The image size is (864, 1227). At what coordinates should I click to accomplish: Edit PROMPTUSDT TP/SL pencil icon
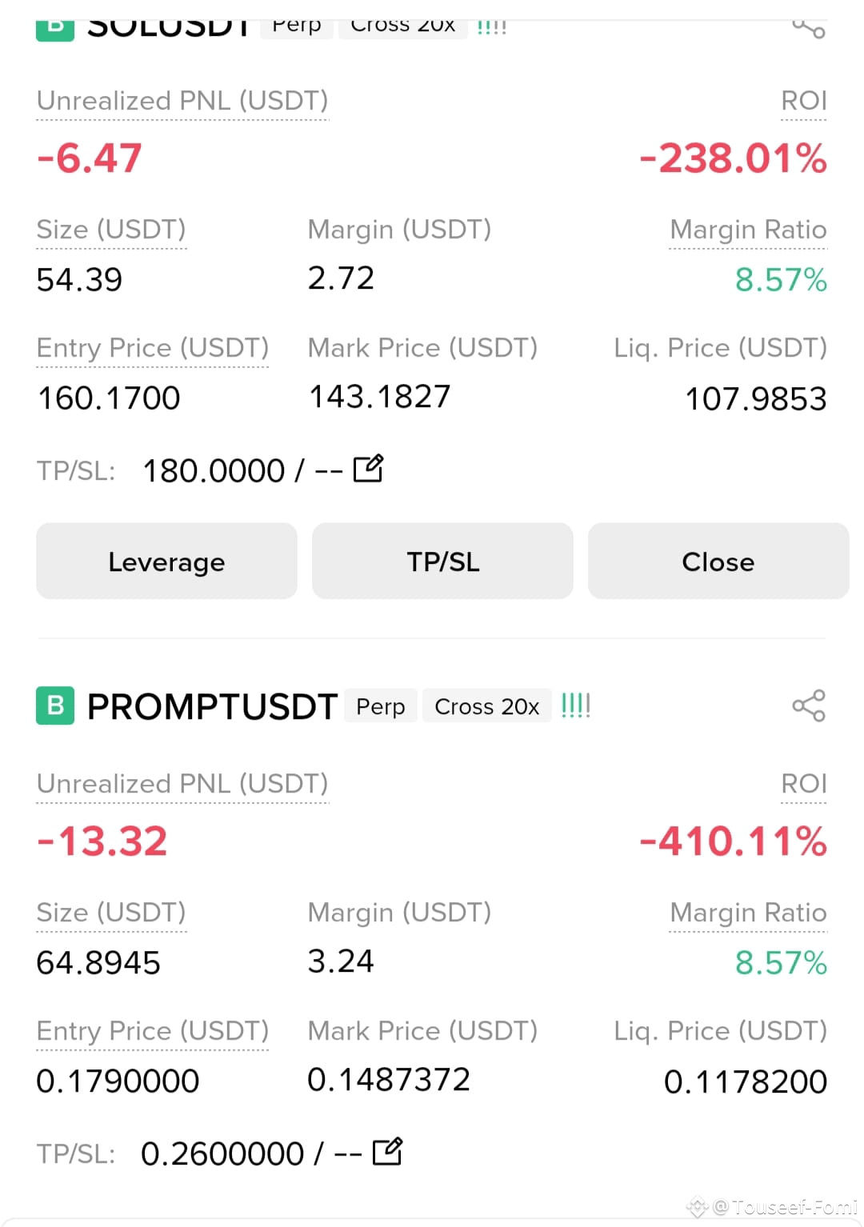(388, 1152)
